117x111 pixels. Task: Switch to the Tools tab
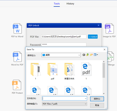tap(57, 4)
